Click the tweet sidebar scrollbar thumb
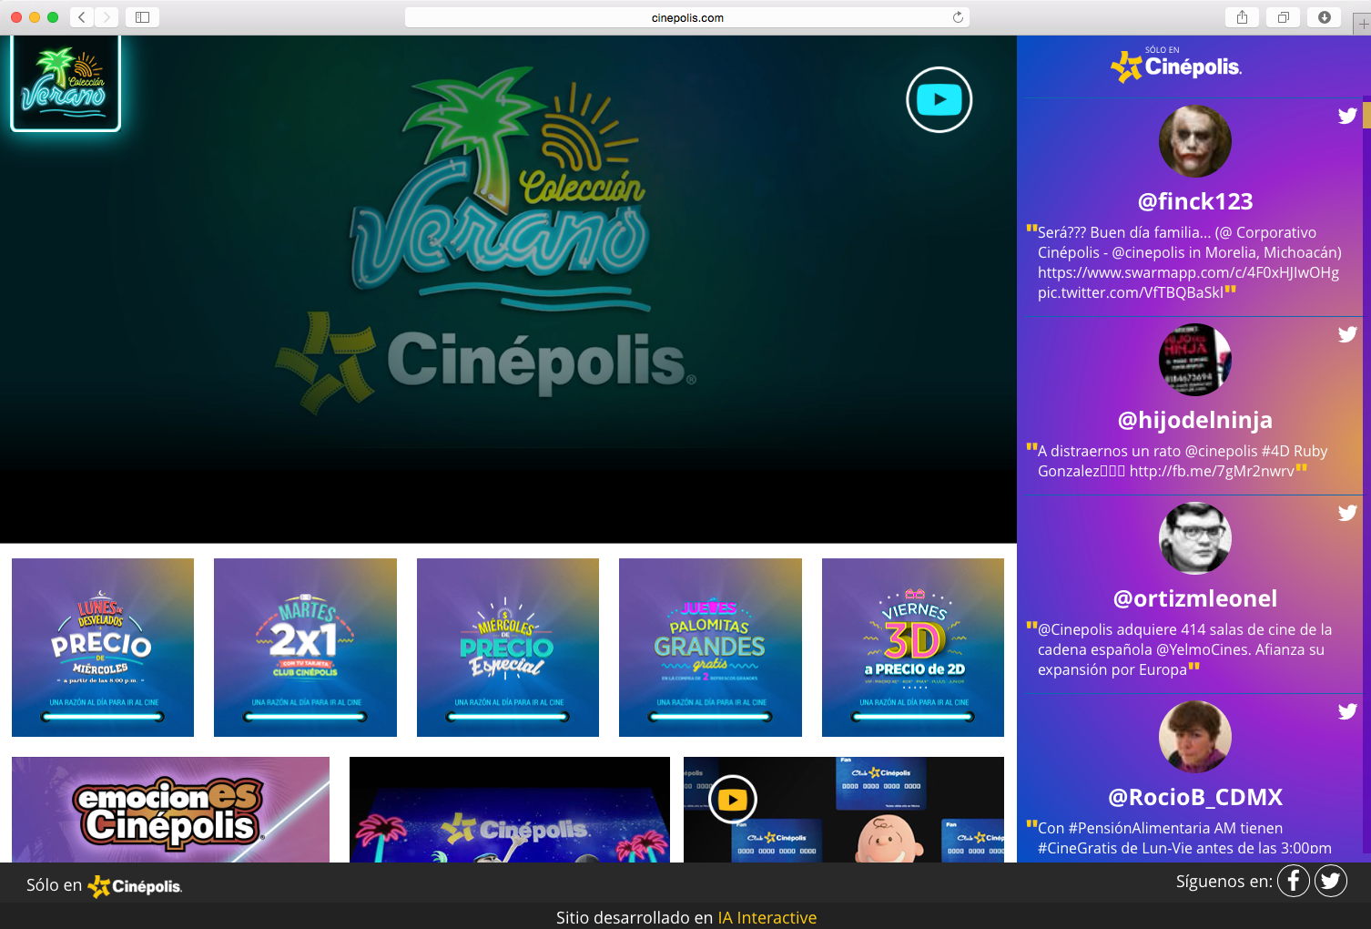This screenshot has width=1371, height=929. [1366, 115]
